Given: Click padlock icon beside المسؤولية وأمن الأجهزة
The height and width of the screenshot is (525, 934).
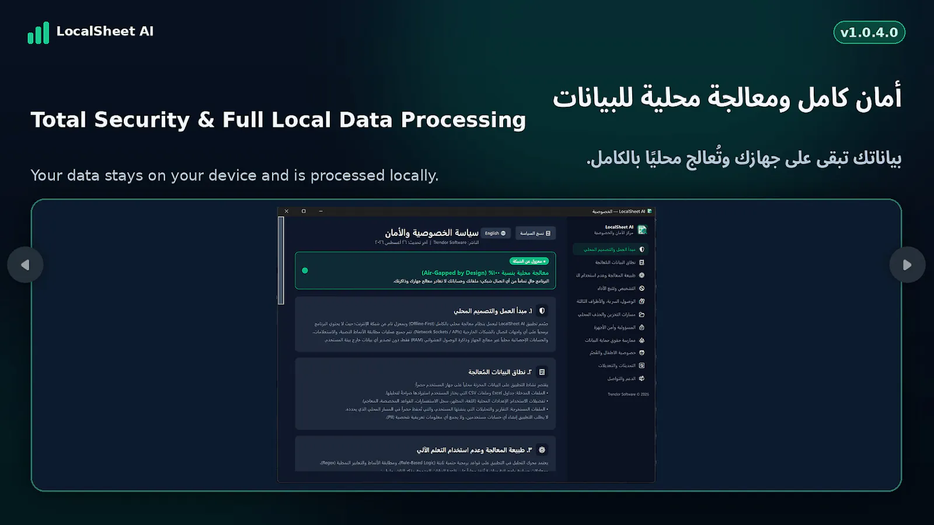Looking at the screenshot, I should tap(642, 327).
